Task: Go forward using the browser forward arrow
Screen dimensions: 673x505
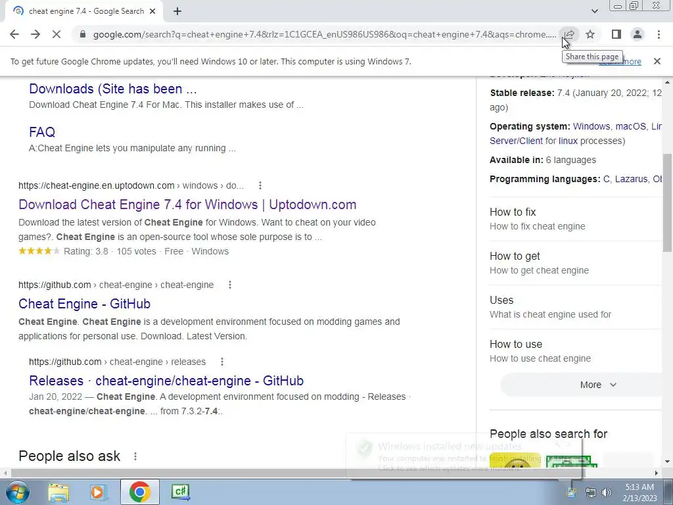Action: tap(35, 34)
